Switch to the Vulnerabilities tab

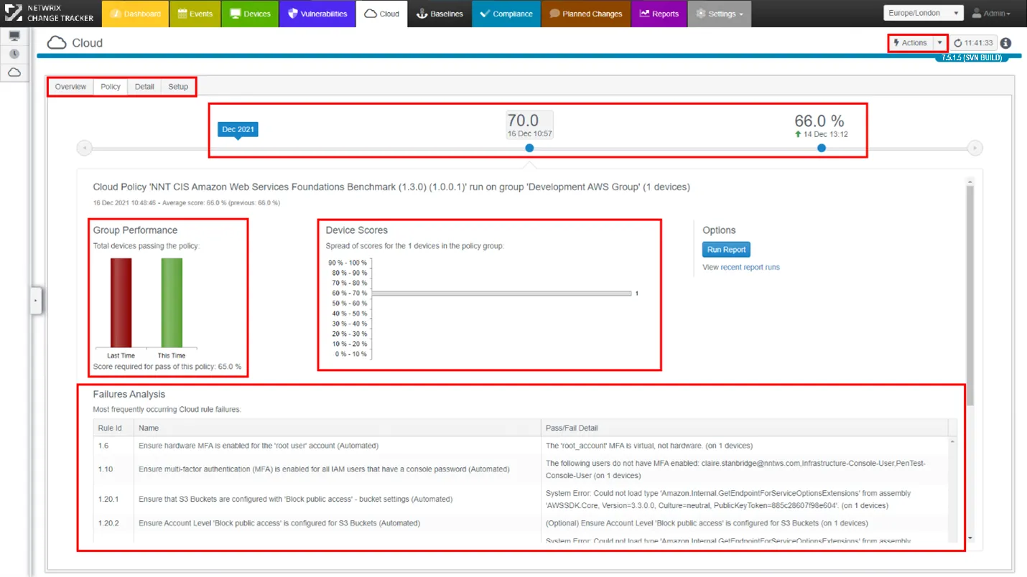coord(317,14)
